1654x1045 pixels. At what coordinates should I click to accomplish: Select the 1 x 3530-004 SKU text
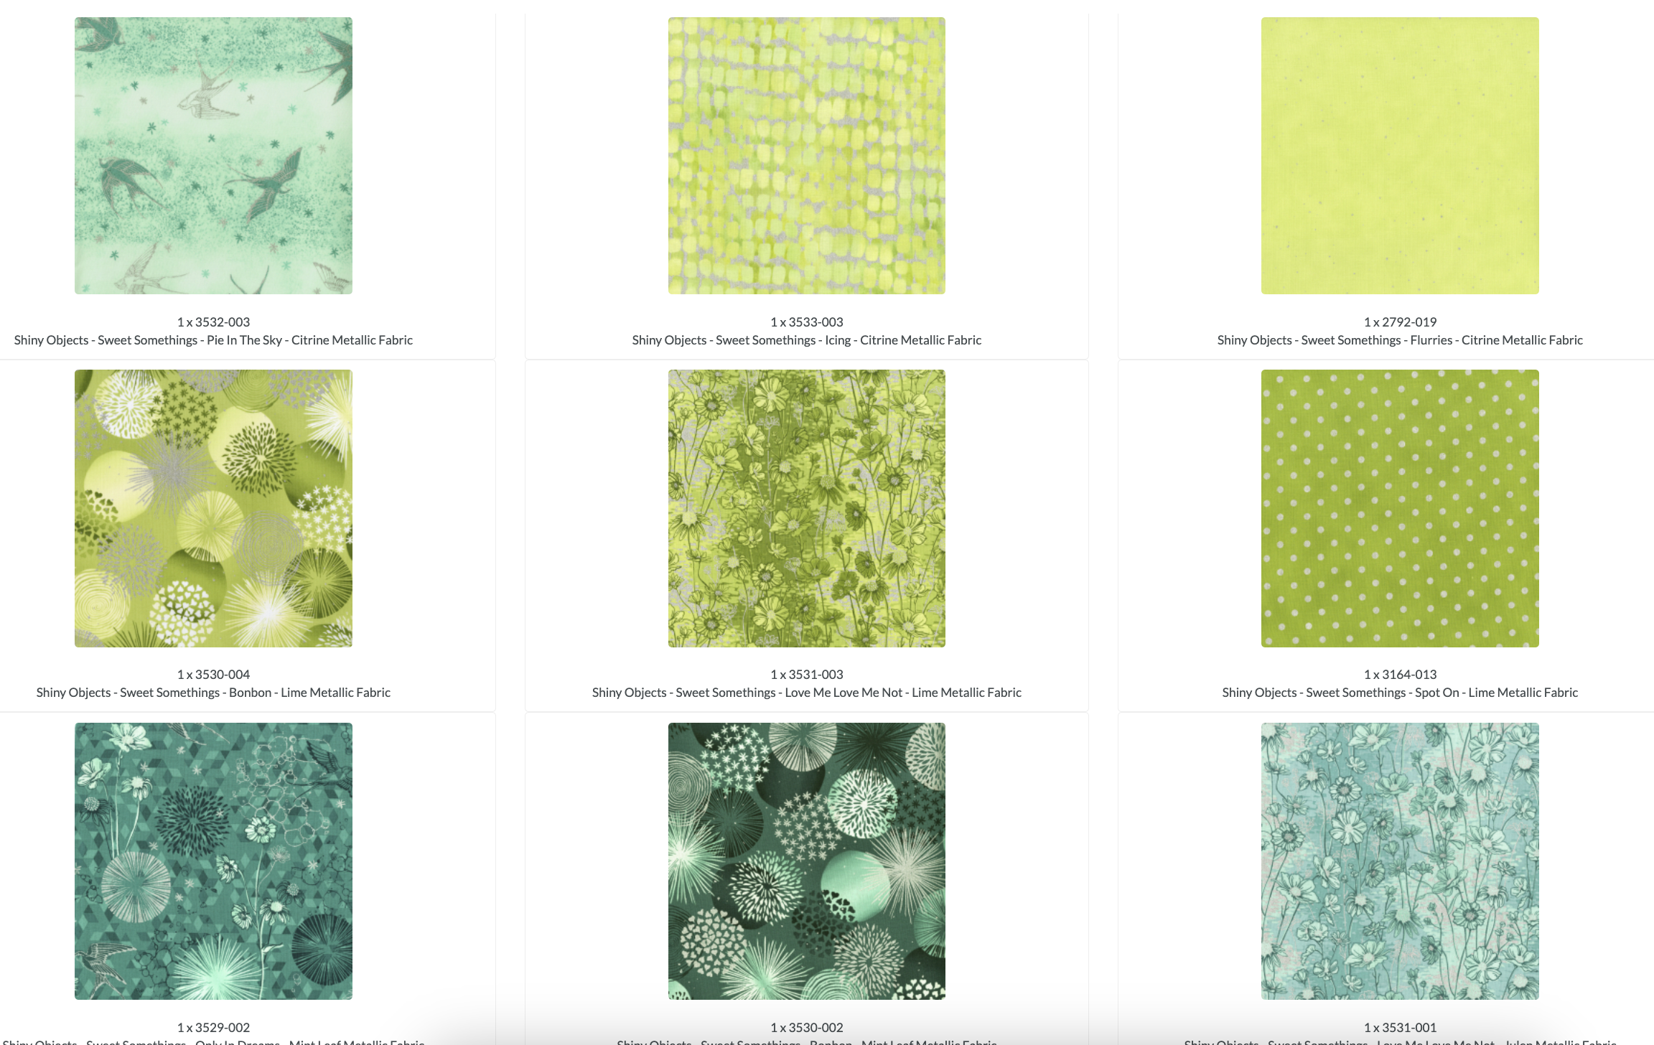pos(213,675)
